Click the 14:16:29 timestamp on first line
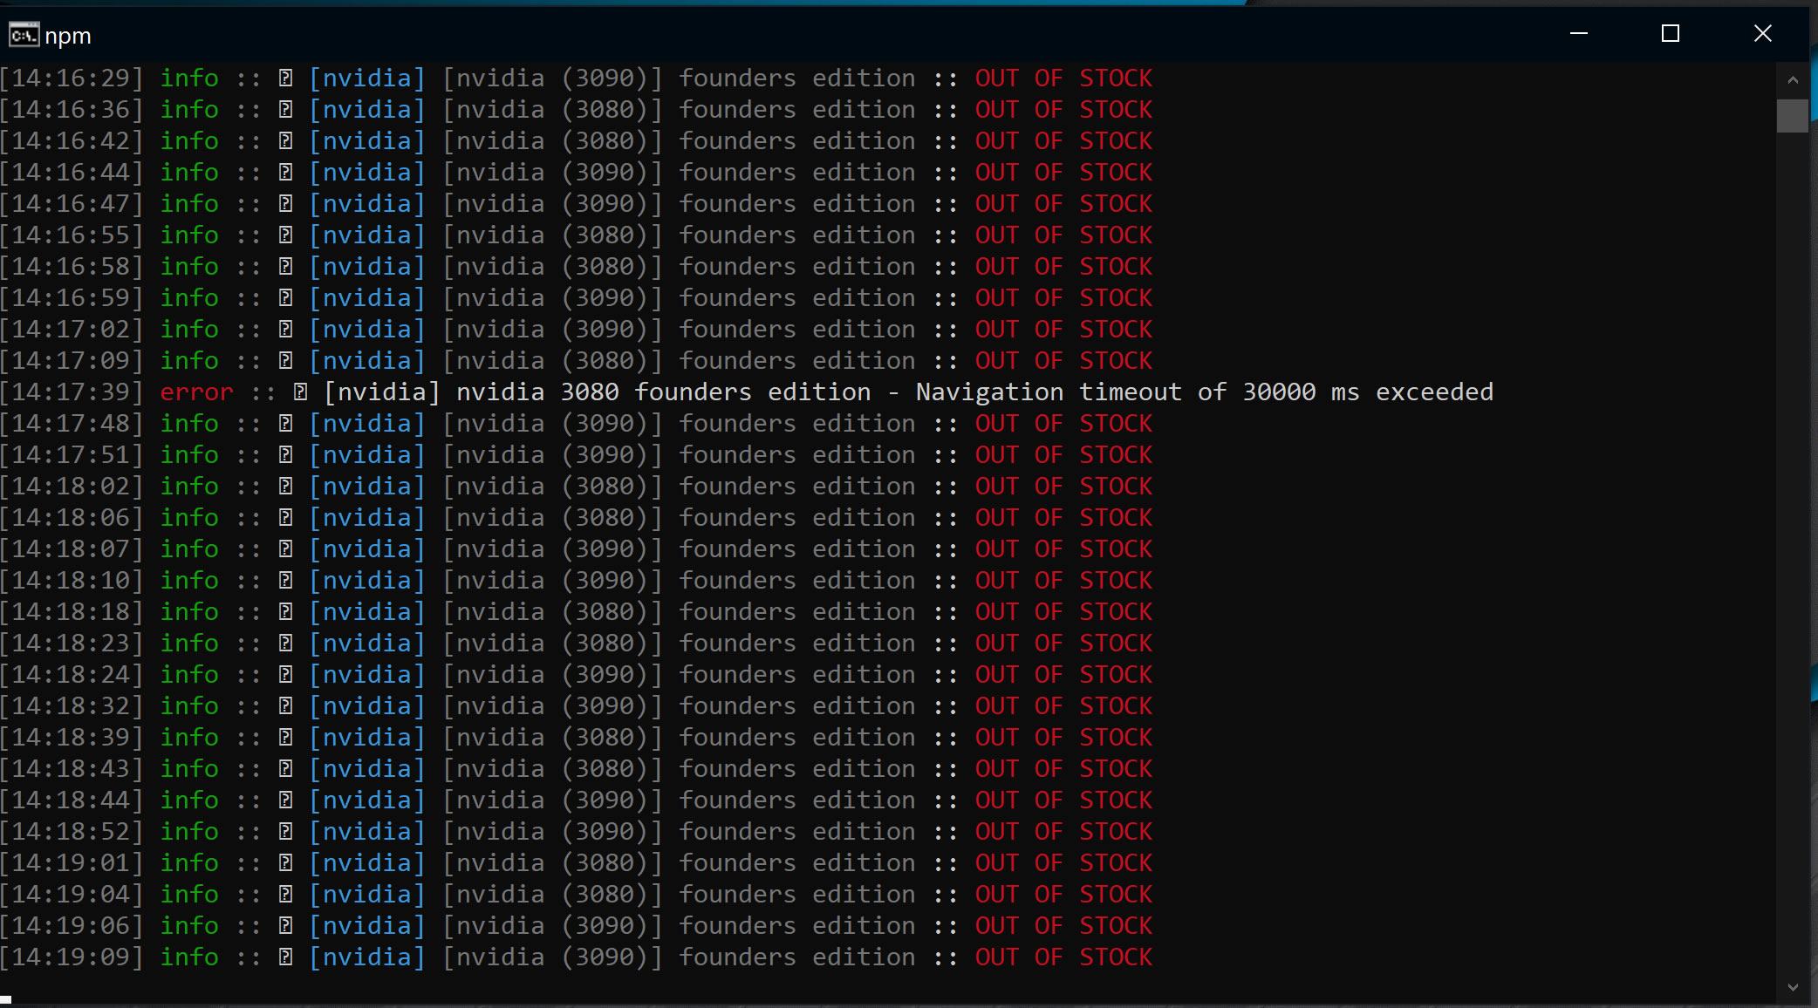The width and height of the screenshot is (1818, 1008). (72, 78)
